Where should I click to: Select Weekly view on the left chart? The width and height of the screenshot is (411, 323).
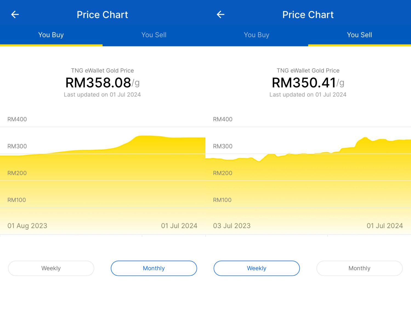click(51, 268)
